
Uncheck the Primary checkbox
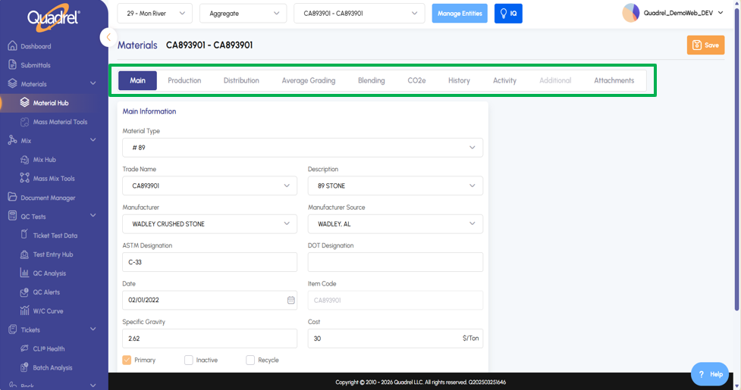tap(127, 360)
